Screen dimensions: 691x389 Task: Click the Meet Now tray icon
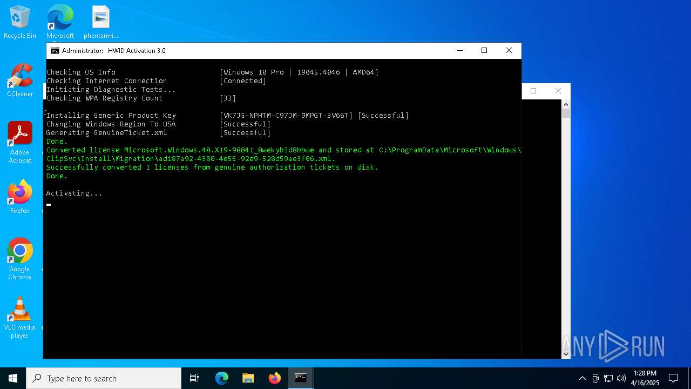[595, 378]
